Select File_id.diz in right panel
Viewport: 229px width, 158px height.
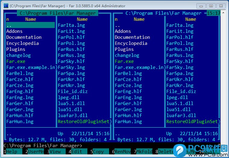pos(181,91)
